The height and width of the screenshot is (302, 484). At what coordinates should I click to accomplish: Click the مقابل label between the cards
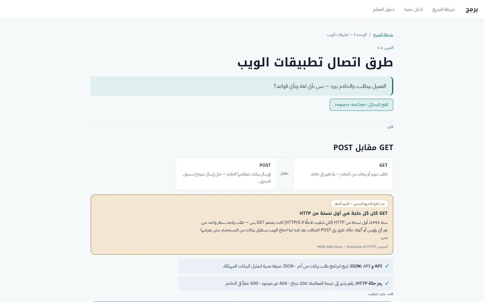284,174
